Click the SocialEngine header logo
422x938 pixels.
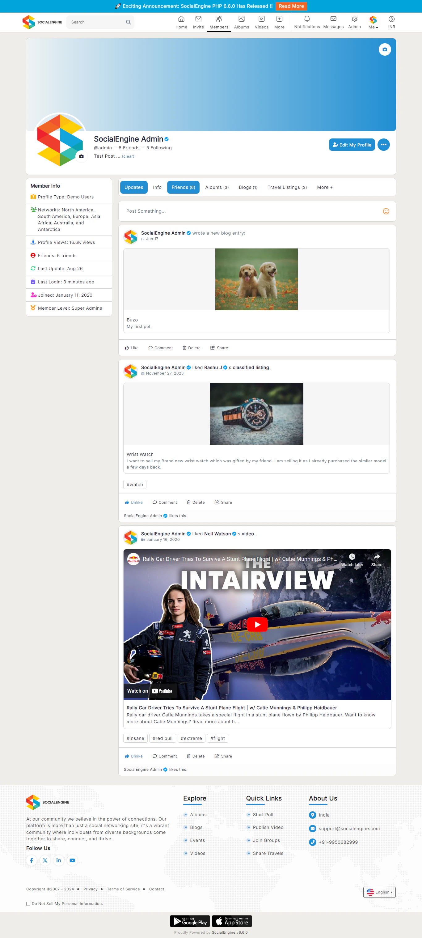point(42,22)
